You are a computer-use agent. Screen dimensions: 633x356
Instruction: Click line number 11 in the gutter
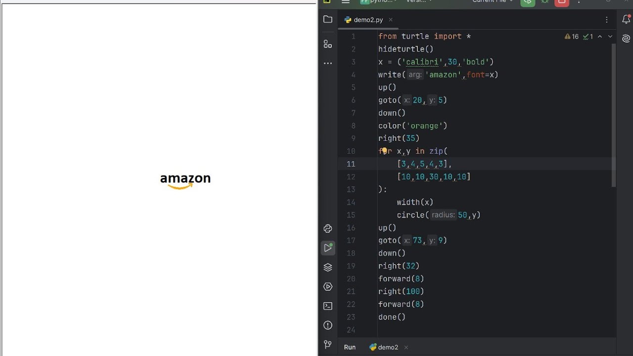tap(351, 164)
